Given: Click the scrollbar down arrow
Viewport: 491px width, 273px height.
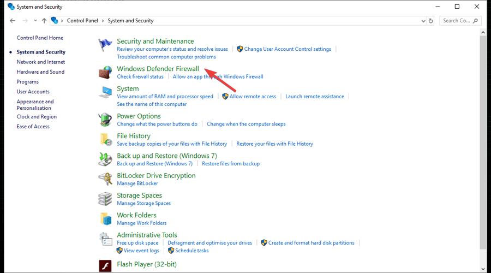Looking at the screenshot, I should [x=483, y=269].
